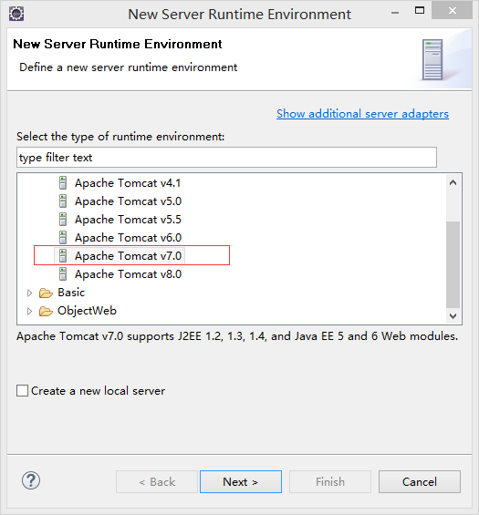Click the Apache Tomcat v4.1 server icon

63,183
